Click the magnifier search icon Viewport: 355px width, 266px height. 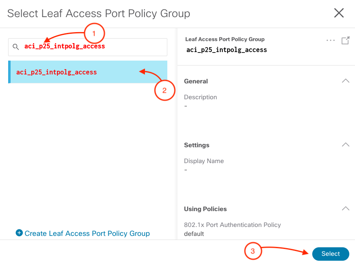15,47
